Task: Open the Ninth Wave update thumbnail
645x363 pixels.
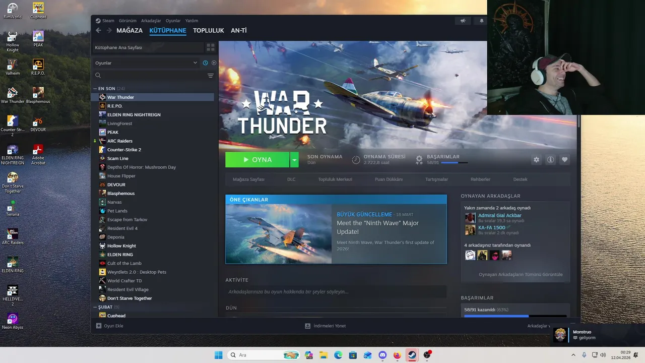Action: pos(278,234)
